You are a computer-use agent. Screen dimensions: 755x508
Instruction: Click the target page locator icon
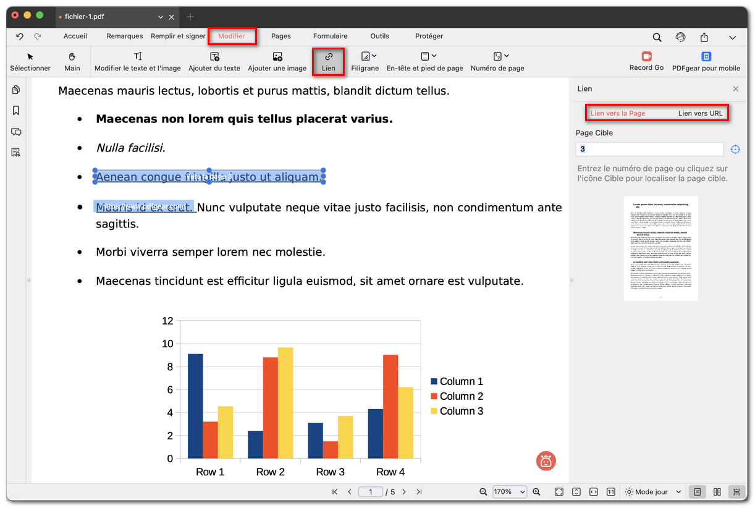point(735,150)
